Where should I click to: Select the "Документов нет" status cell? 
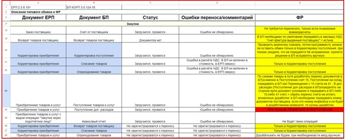coord(150,38)
